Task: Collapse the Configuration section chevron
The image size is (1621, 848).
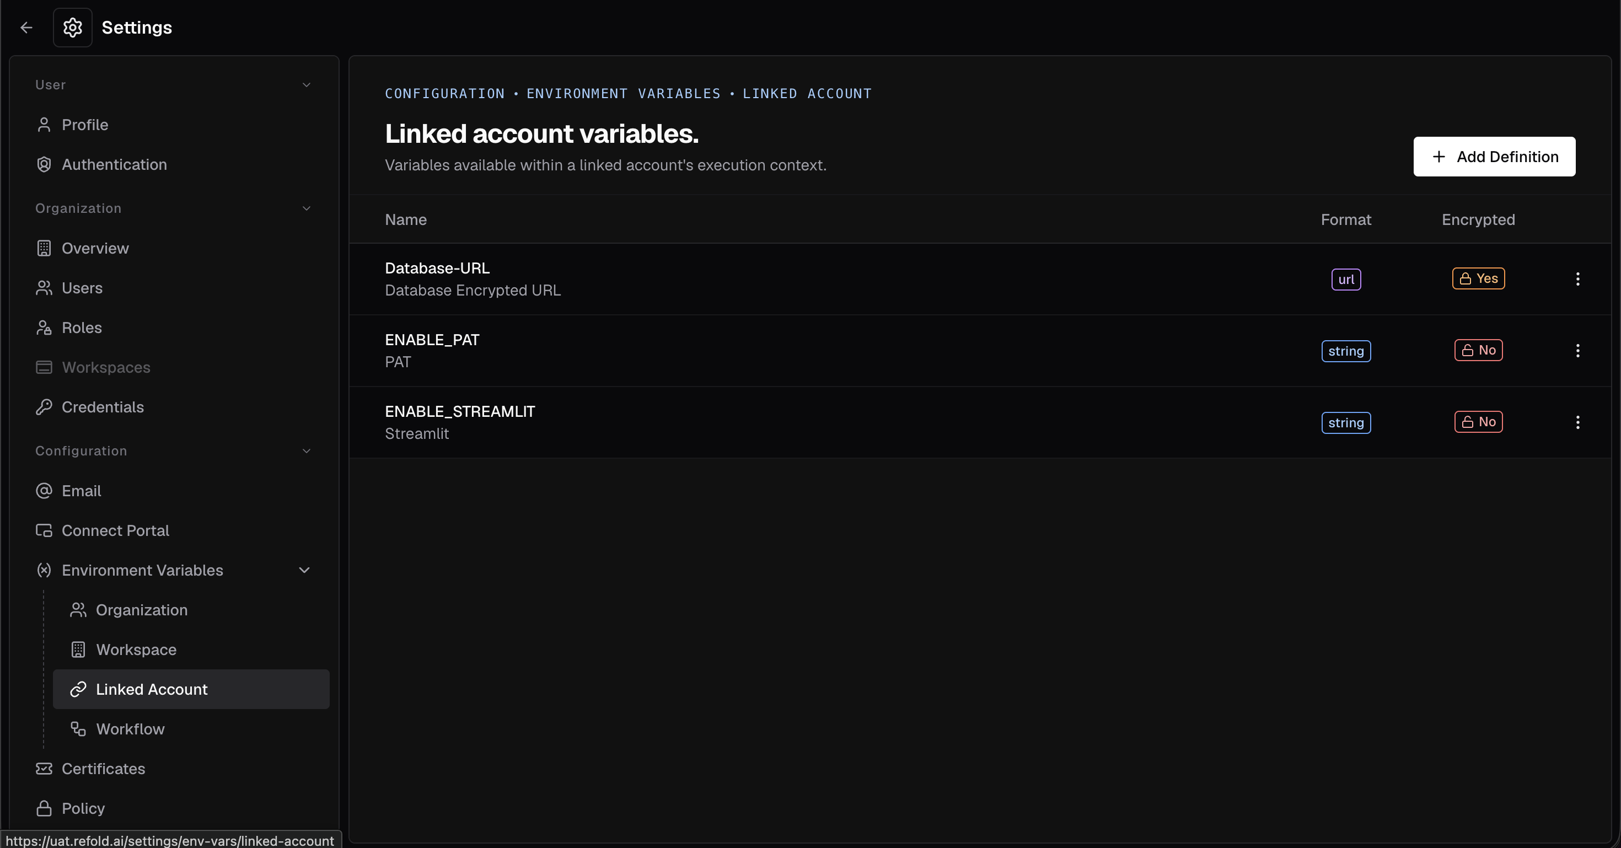Action: coord(307,450)
